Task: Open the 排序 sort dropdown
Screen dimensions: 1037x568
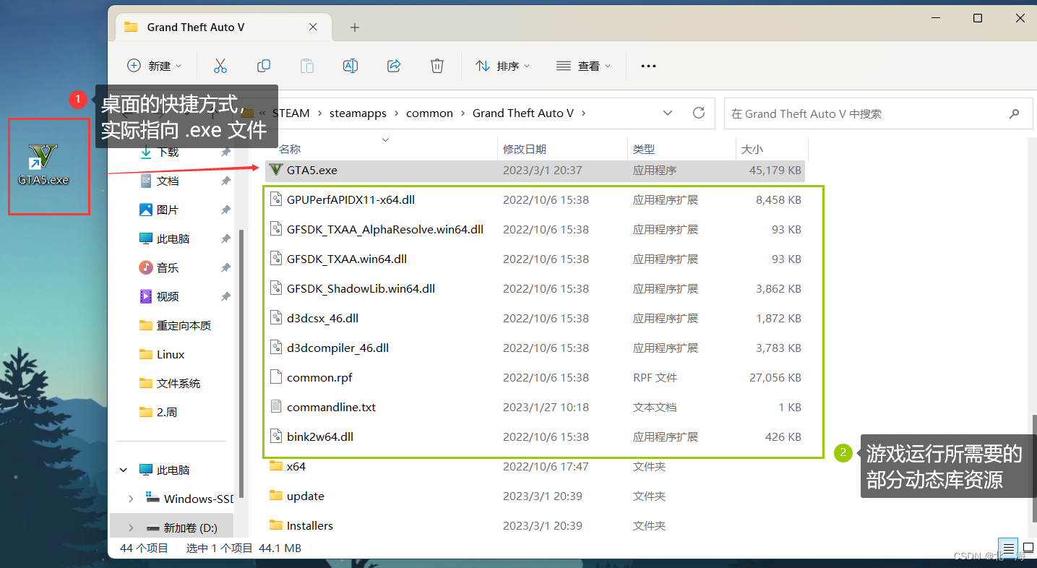Action: click(x=503, y=66)
